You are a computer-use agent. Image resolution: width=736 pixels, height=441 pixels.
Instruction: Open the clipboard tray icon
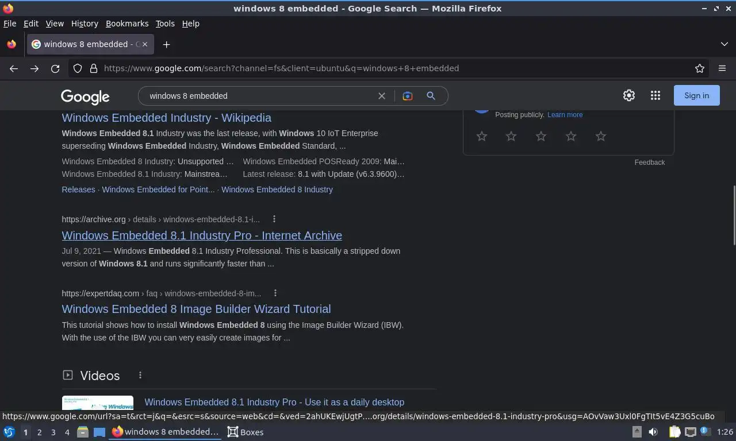click(x=674, y=432)
